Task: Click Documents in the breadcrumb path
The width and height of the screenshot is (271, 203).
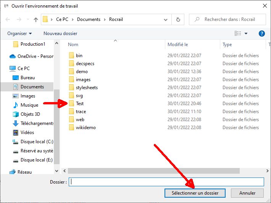Action: 89,19
